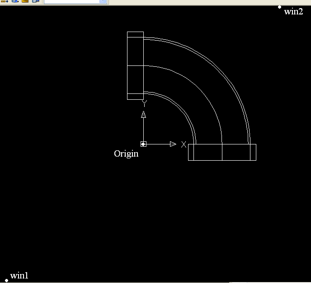Click the X axis arrowhead

tap(173, 144)
